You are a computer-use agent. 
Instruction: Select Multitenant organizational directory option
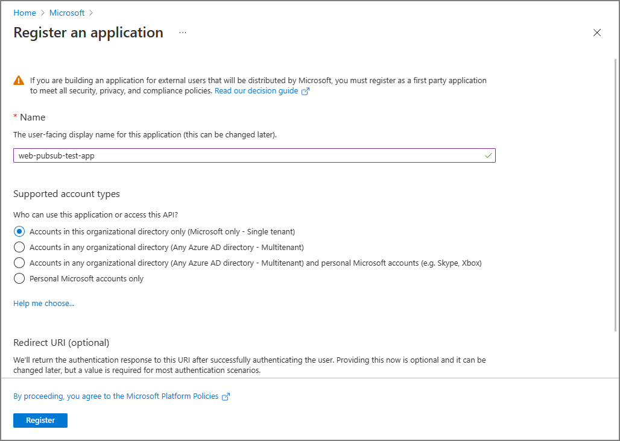pyautogui.click(x=19, y=247)
